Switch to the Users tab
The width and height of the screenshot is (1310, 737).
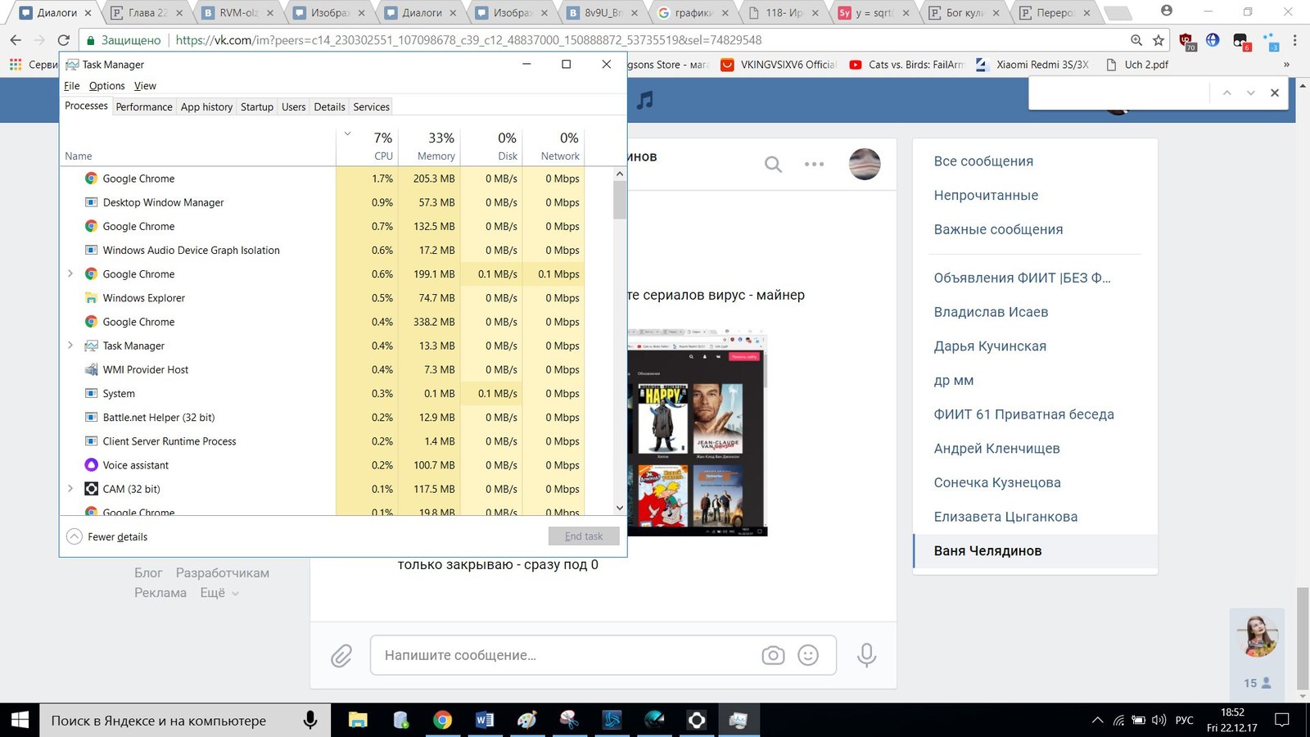coord(293,107)
